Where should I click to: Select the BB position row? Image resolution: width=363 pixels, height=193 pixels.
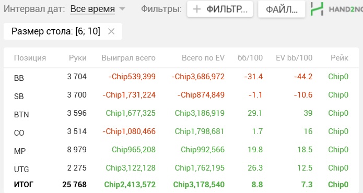[181, 77]
